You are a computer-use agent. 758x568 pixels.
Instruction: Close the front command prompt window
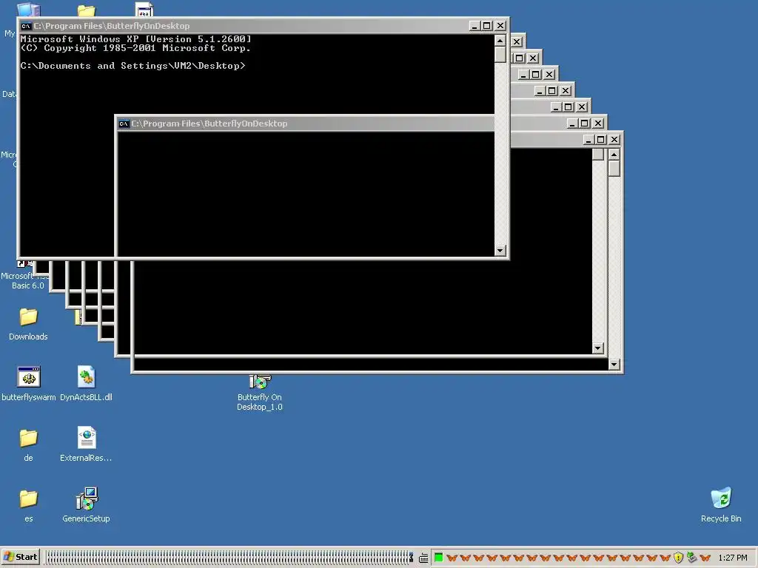pyautogui.click(x=500, y=26)
